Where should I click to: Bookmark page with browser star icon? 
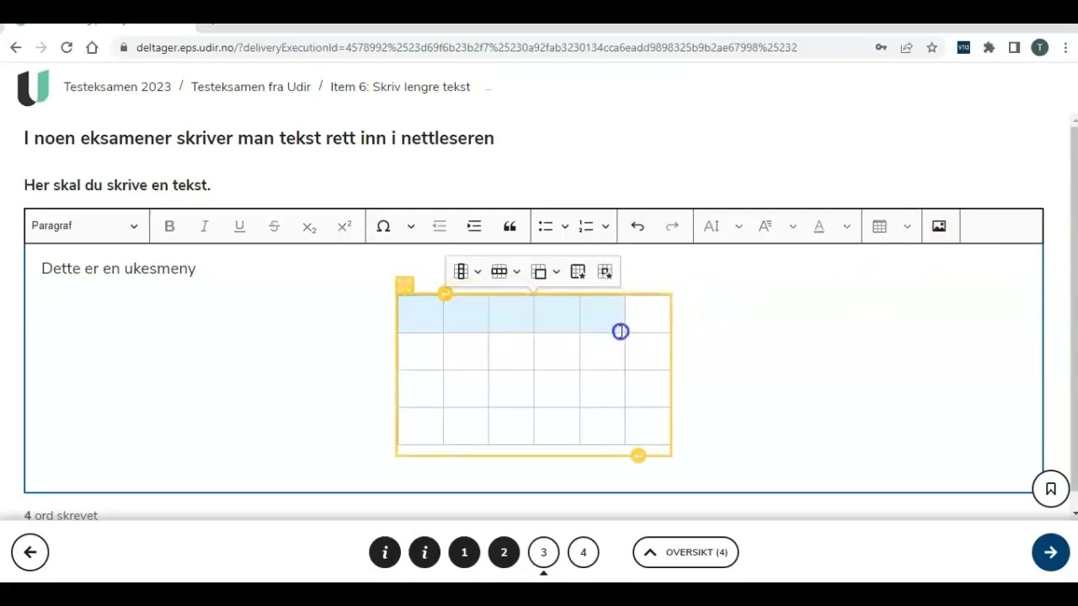931,48
